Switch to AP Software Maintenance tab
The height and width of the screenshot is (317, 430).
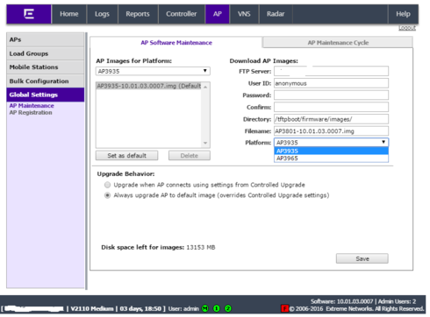tap(176, 43)
